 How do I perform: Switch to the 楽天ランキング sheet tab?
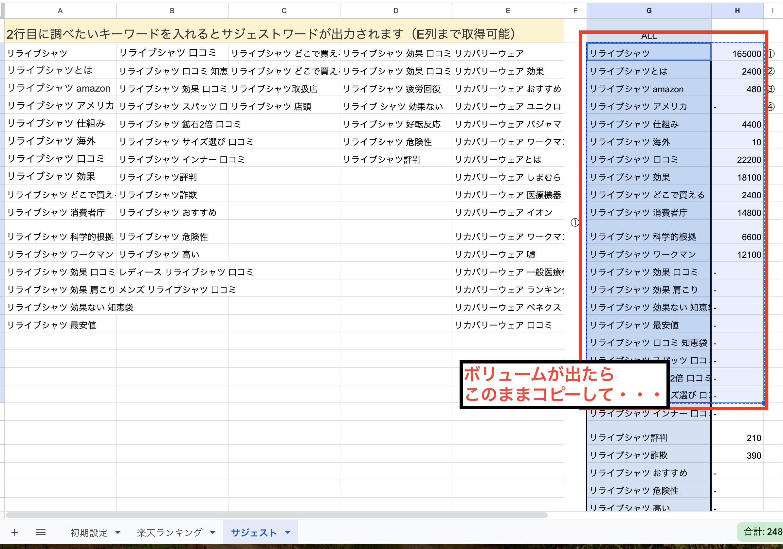[x=170, y=533]
